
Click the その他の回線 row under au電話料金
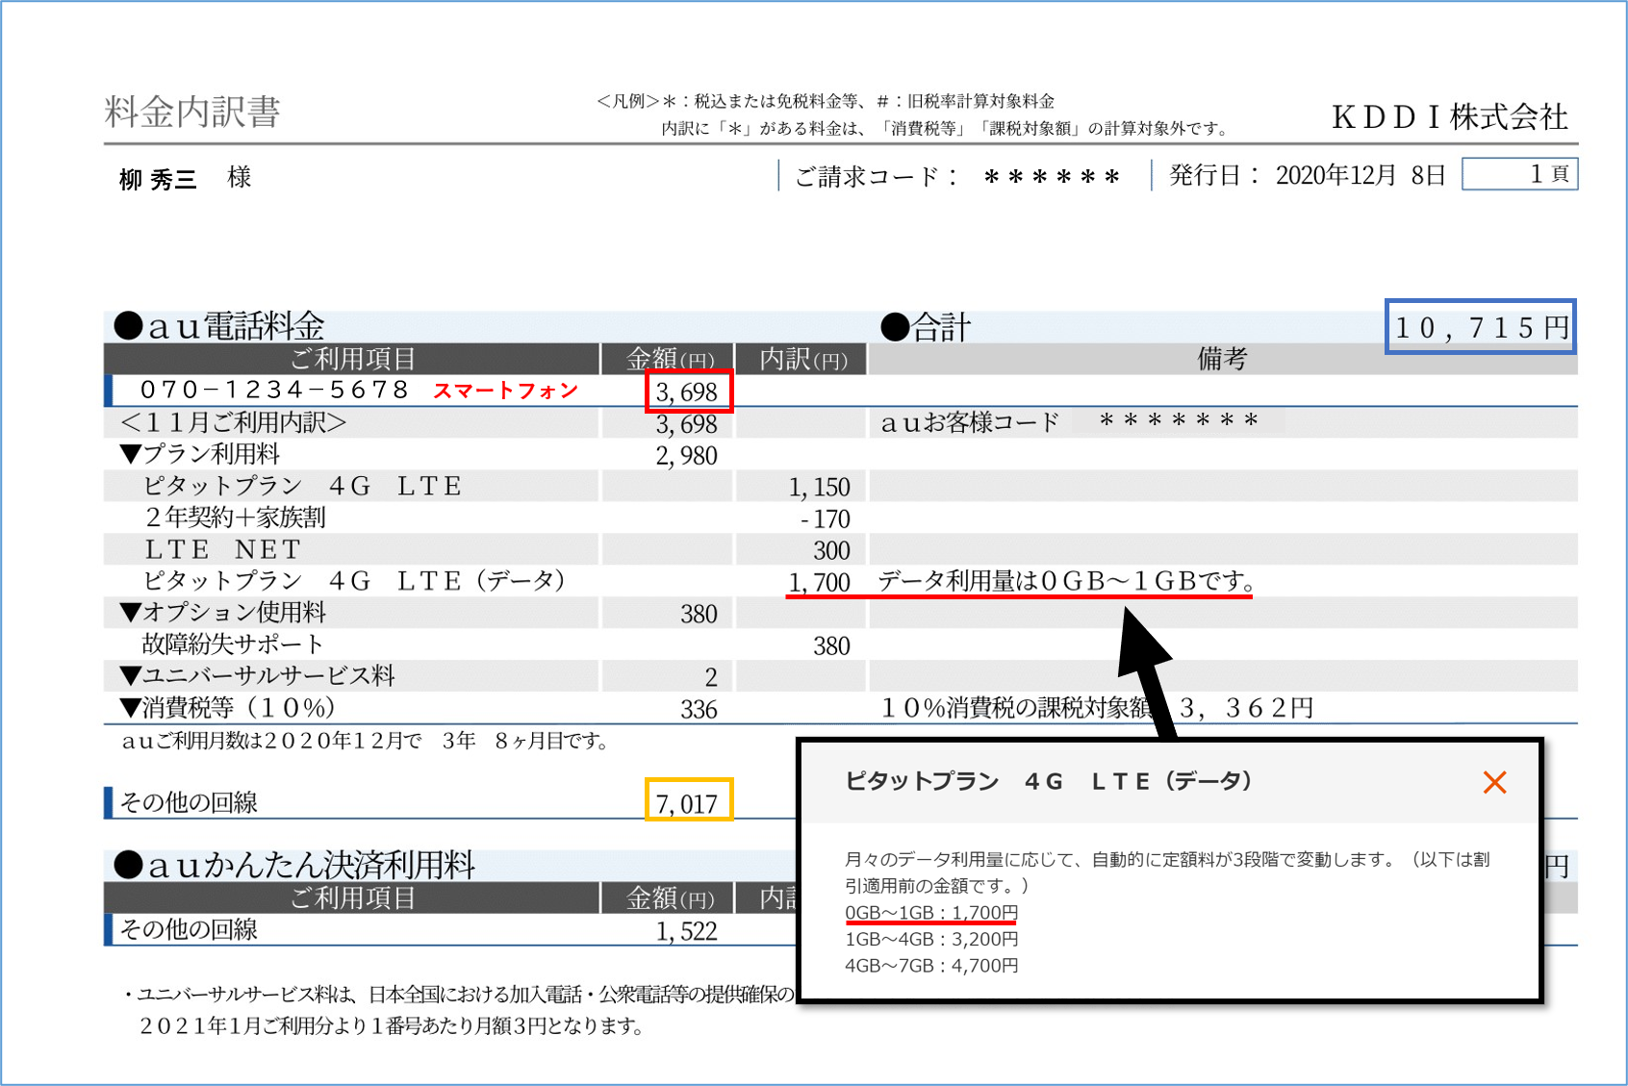189,802
